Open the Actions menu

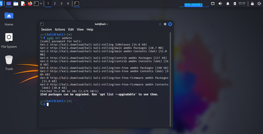point(60,29)
